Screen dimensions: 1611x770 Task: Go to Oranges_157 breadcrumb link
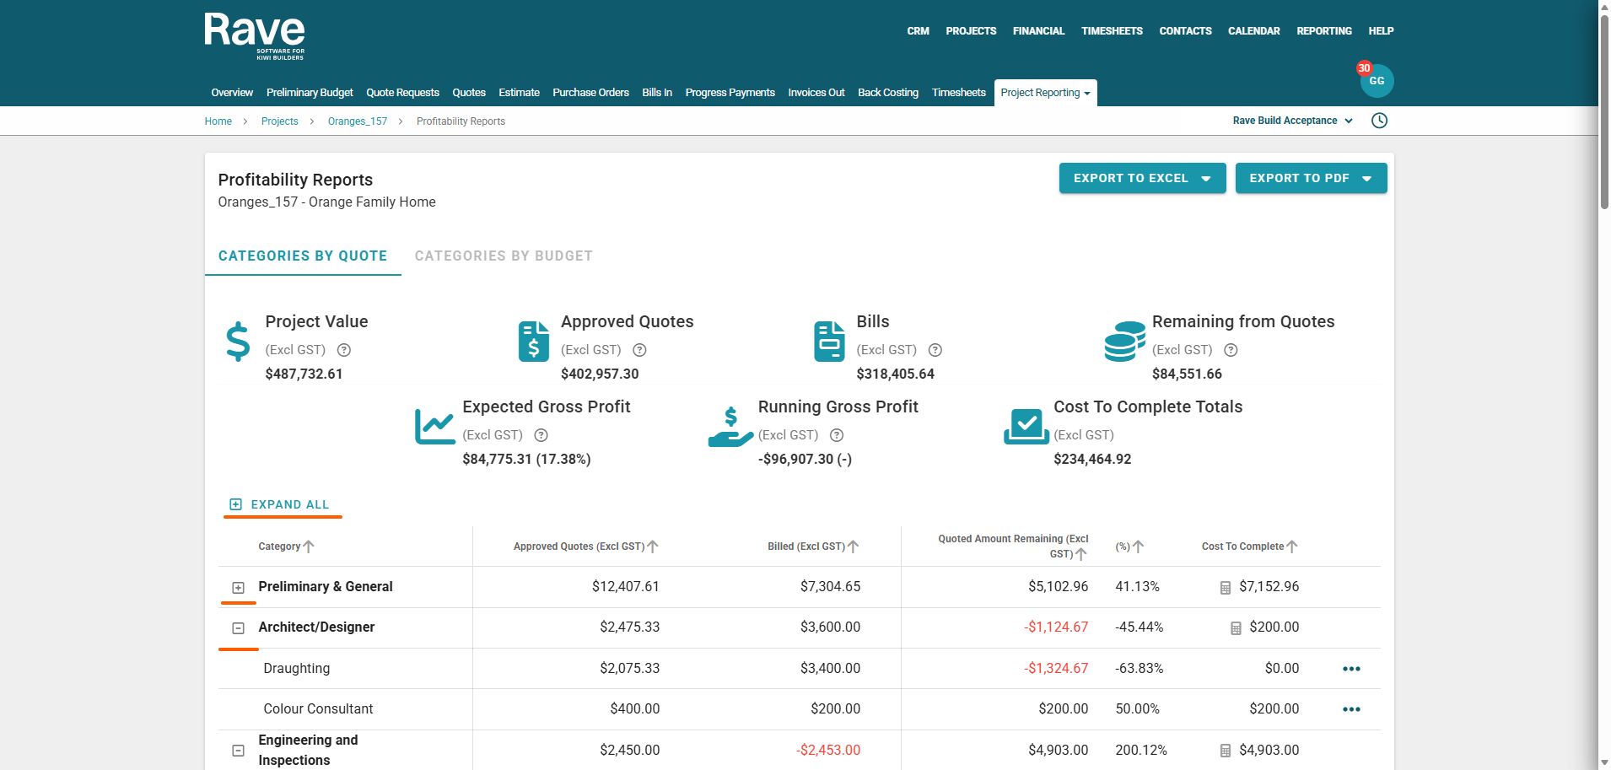pyautogui.click(x=358, y=121)
